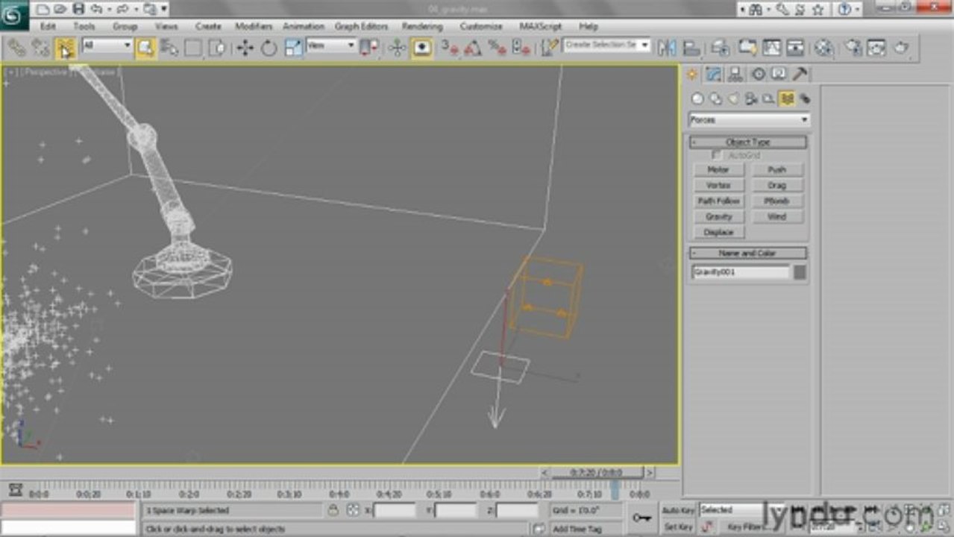Open the Modify command panel tab
The height and width of the screenshot is (537, 954).
[714, 74]
